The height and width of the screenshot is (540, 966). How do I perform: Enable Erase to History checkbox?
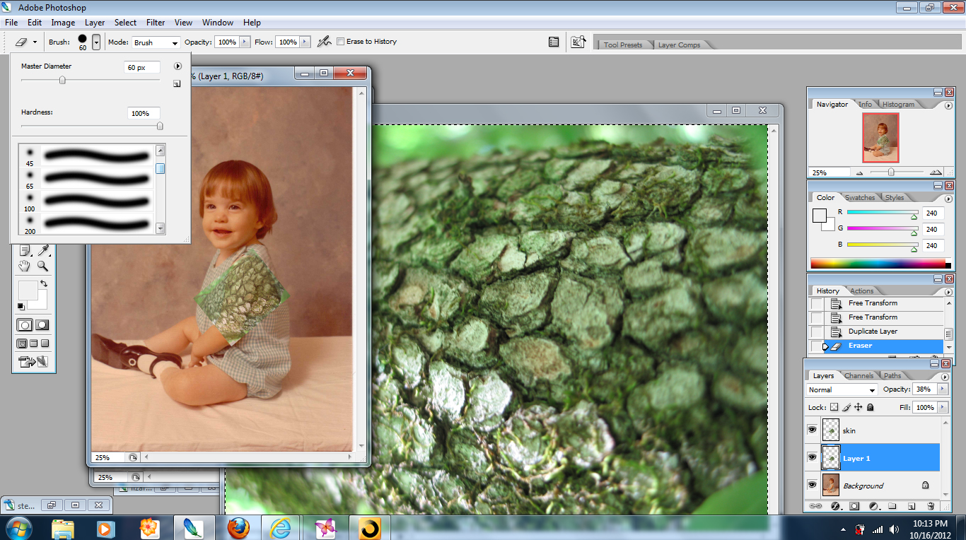click(340, 42)
